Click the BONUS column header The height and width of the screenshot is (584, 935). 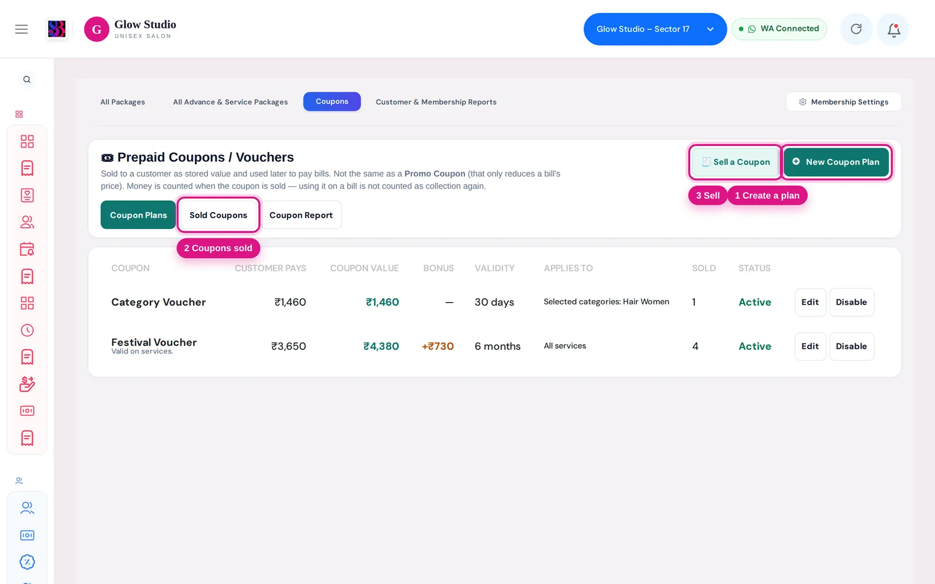pos(438,268)
